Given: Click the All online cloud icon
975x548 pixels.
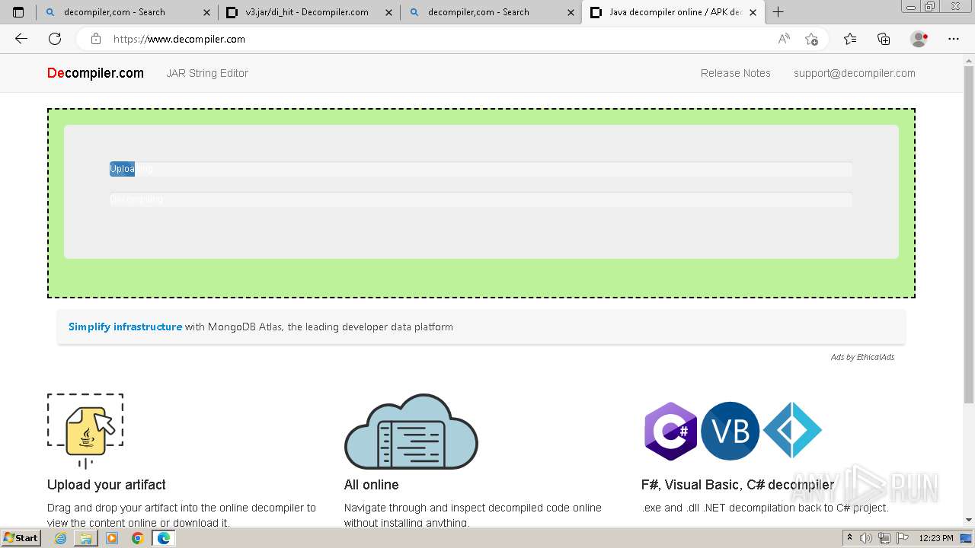Looking at the screenshot, I should pos(411,432).
